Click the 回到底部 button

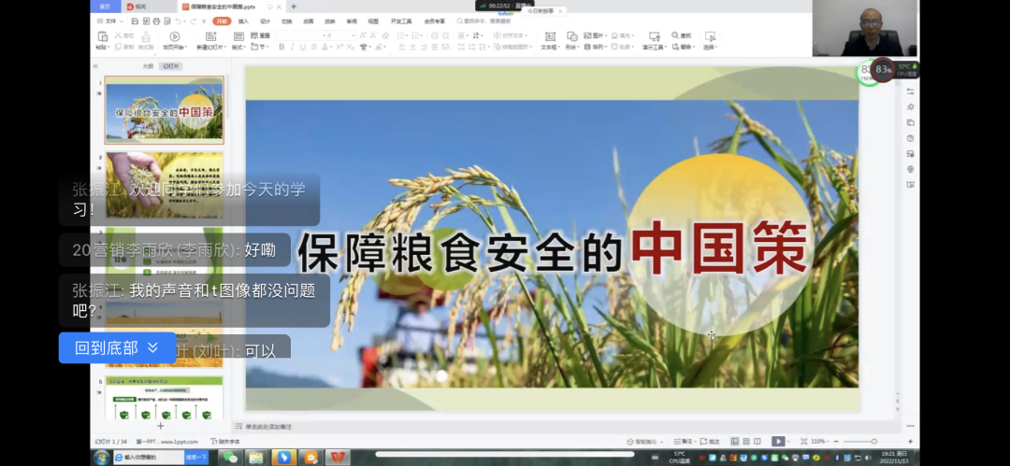117,347
